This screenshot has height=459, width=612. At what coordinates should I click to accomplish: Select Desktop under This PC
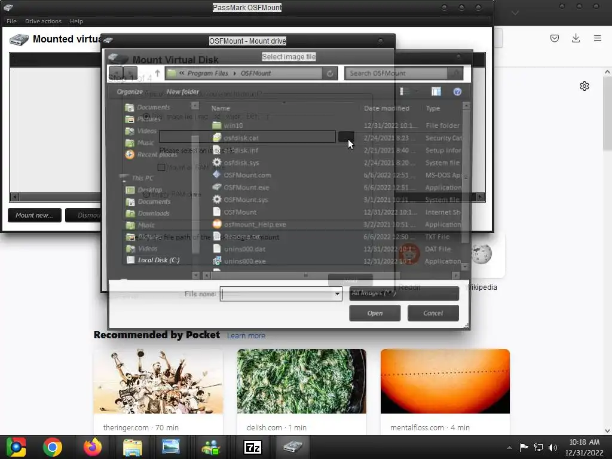144,189
